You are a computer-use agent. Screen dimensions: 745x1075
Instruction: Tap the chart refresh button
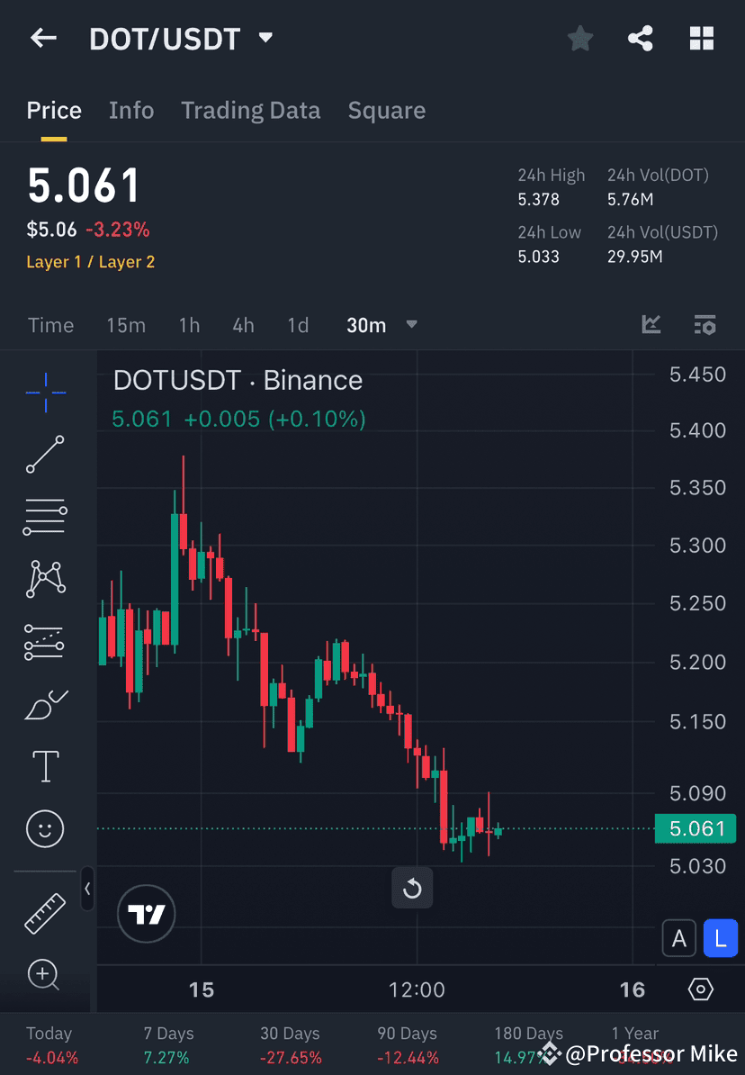click(412, 888)
